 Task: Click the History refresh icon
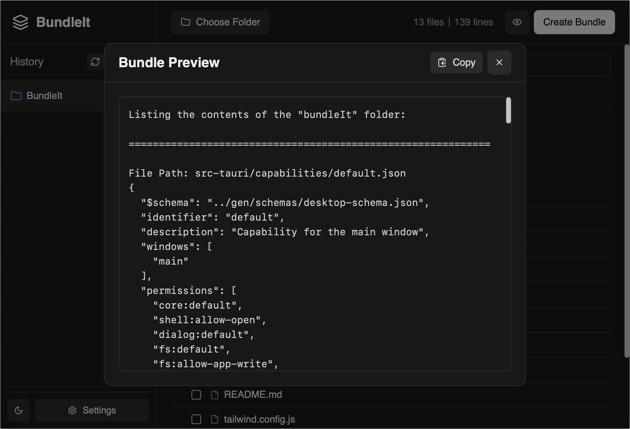pyautogui.click(x=95, y=62)
